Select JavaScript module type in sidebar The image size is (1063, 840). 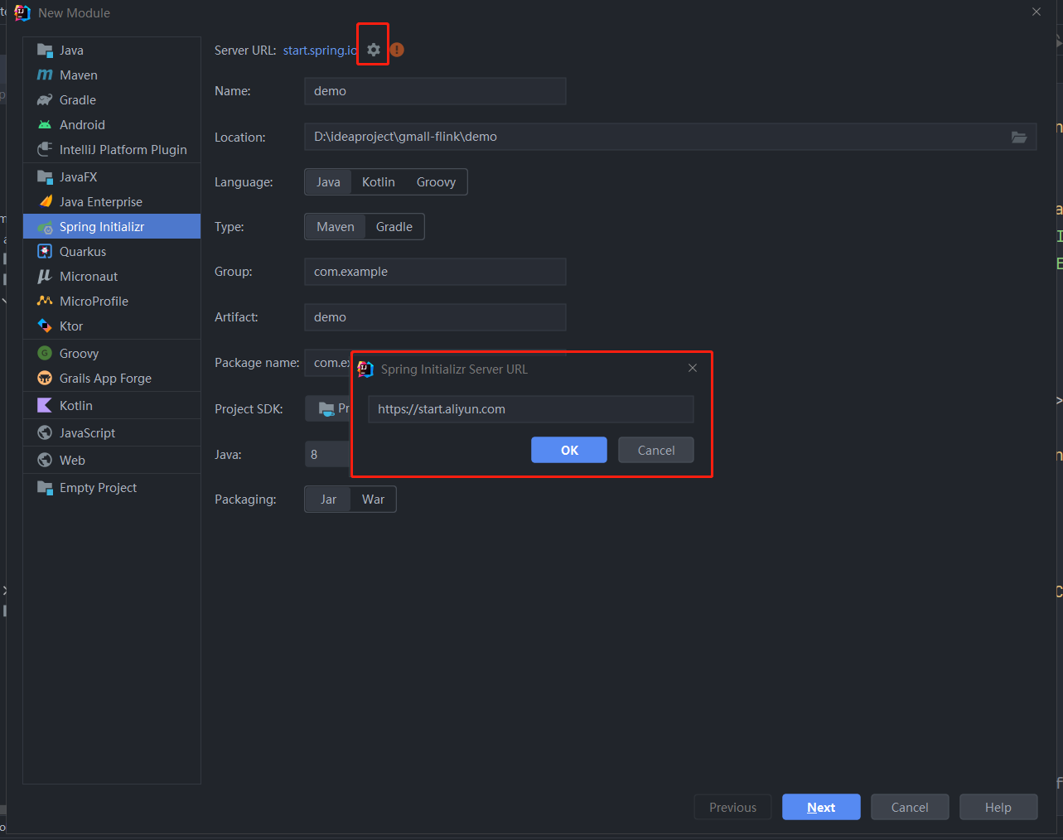112,433
